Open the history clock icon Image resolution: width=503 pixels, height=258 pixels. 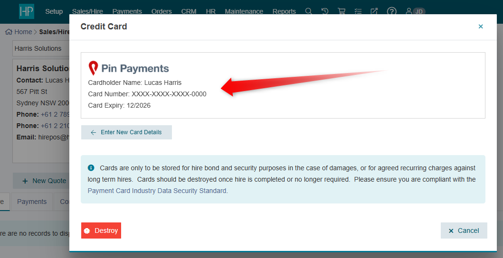[x=325, y=11]
